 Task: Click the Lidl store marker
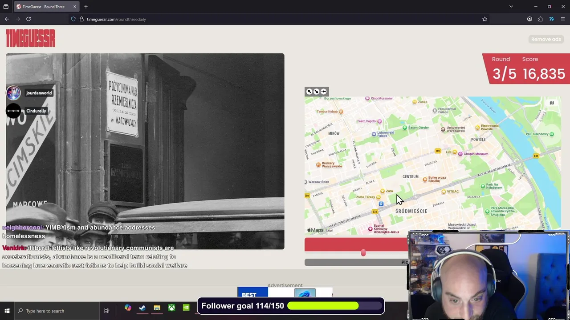click(455, 152)
